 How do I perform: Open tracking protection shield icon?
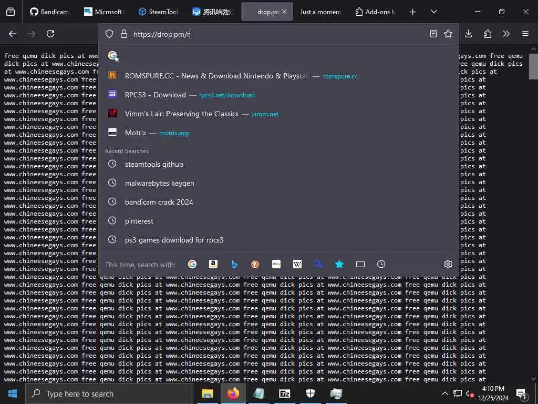coord(109,34)
